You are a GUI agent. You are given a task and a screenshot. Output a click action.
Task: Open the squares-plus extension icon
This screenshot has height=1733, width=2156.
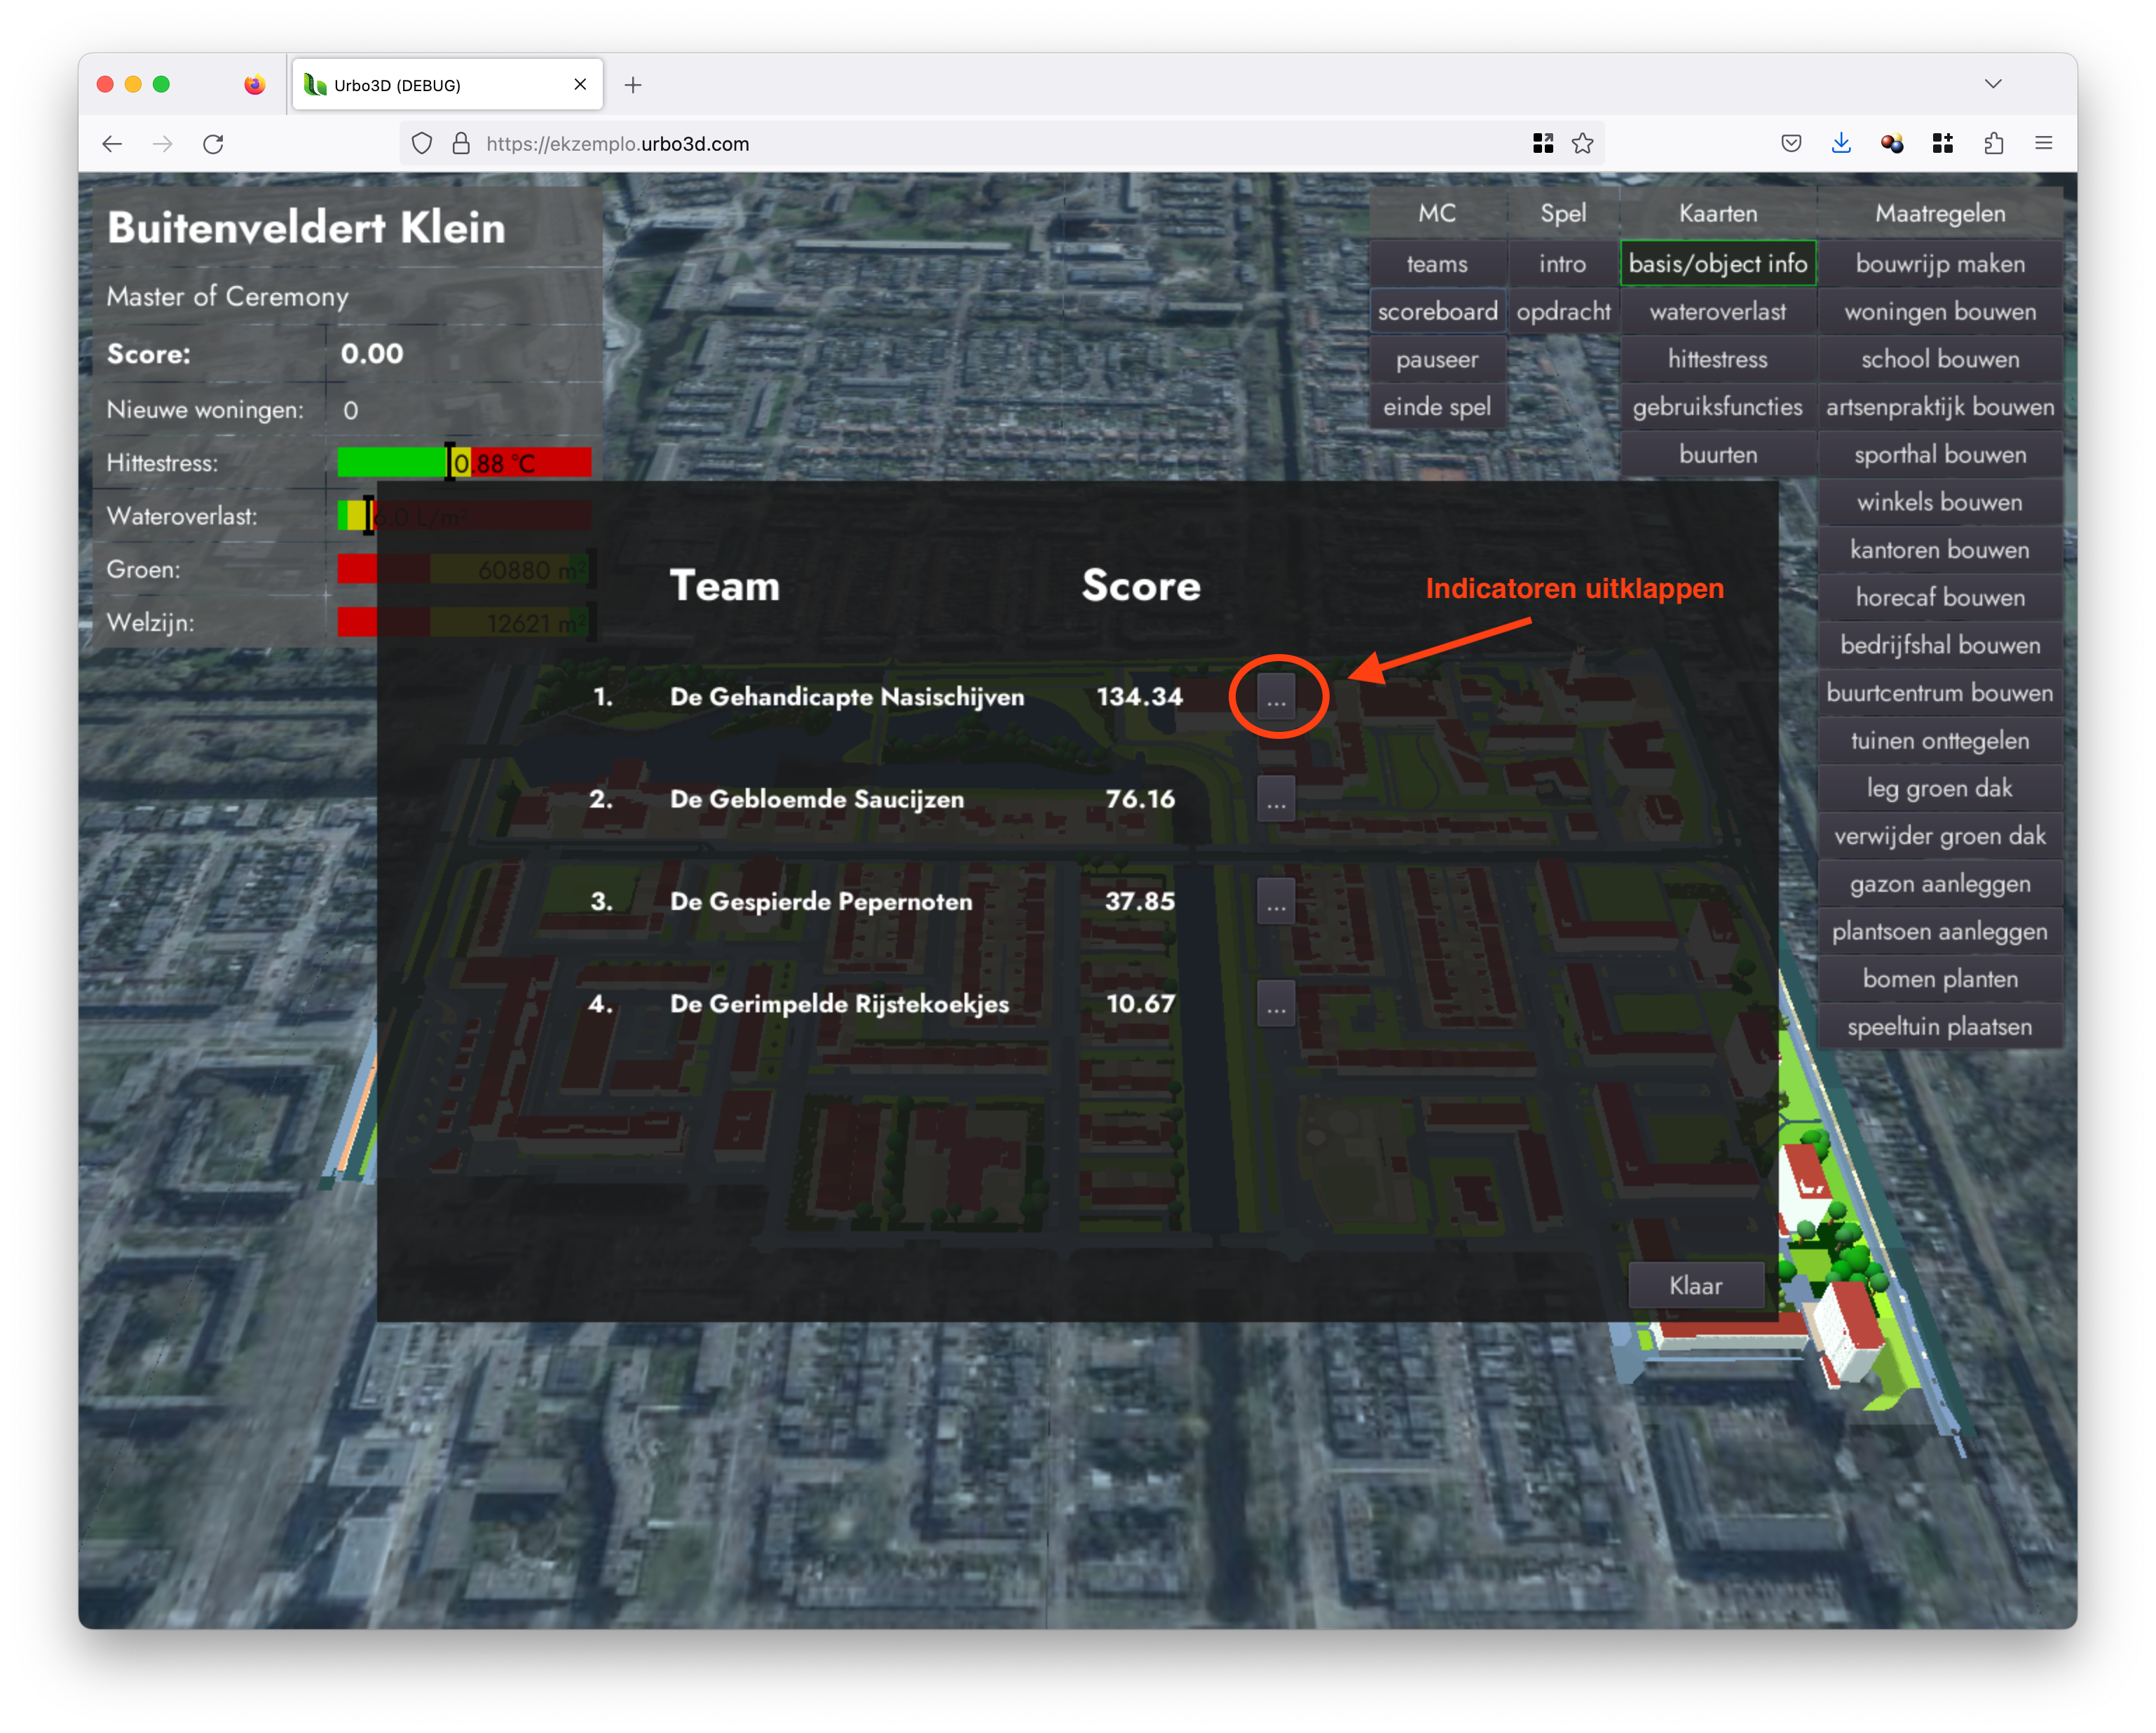coord(1943,144)
